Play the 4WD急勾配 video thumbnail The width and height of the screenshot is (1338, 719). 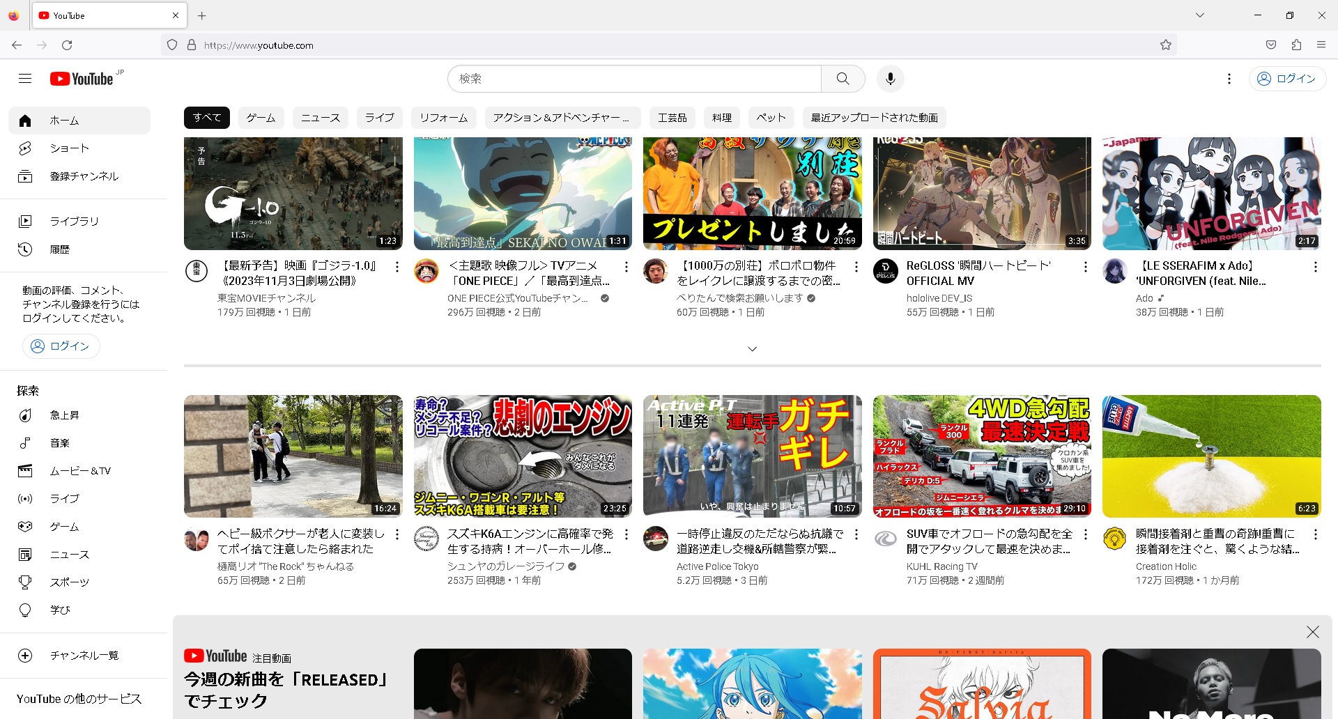pyautogui.click(x=982, y=456)
